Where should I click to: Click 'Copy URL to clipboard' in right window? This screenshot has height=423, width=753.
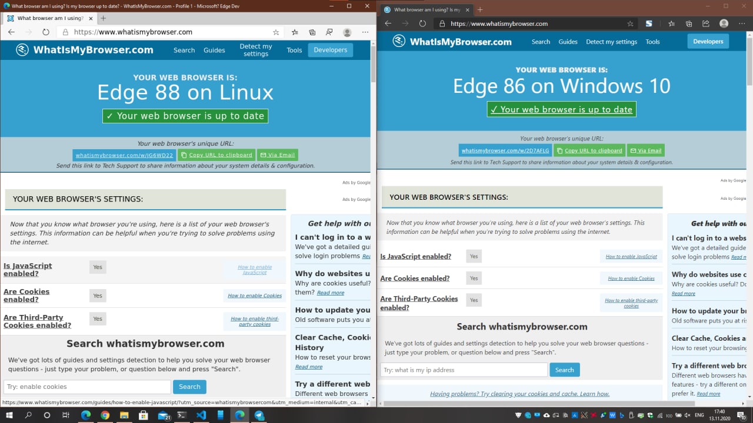click(589, 150)
